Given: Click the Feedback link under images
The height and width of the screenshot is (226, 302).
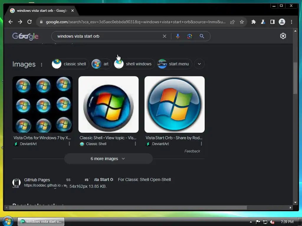Looking at the screenshot, I should (x=192, y=151).
